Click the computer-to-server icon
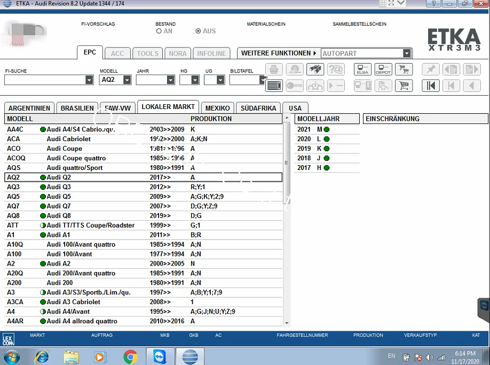The height and width of the screenshot is (365, 490). coord(363,86)
